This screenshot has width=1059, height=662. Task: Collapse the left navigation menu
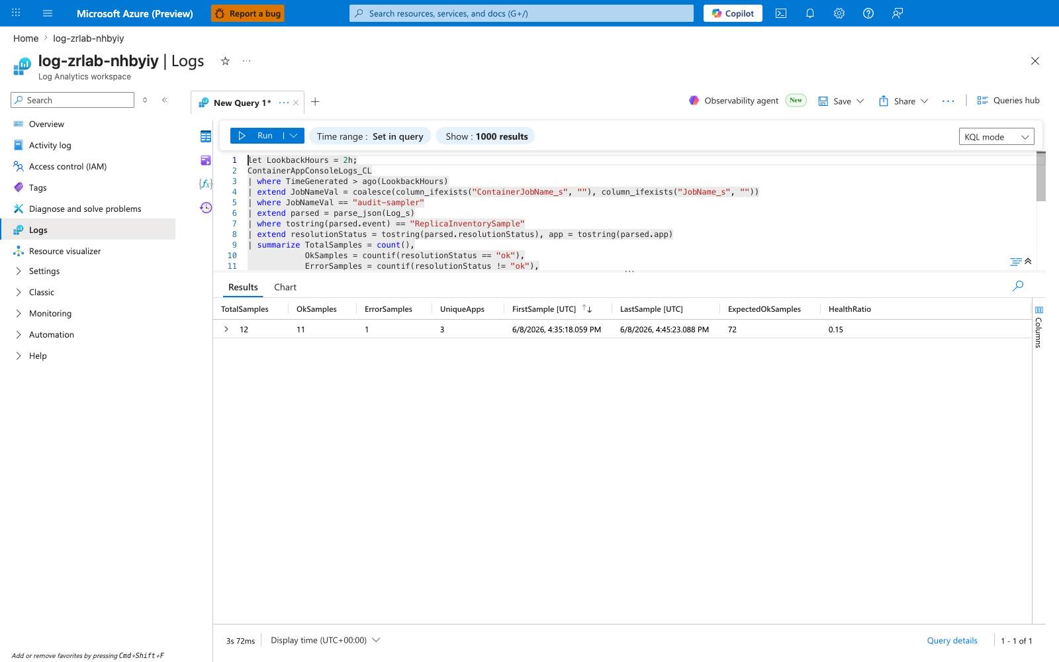pos(165,100)
